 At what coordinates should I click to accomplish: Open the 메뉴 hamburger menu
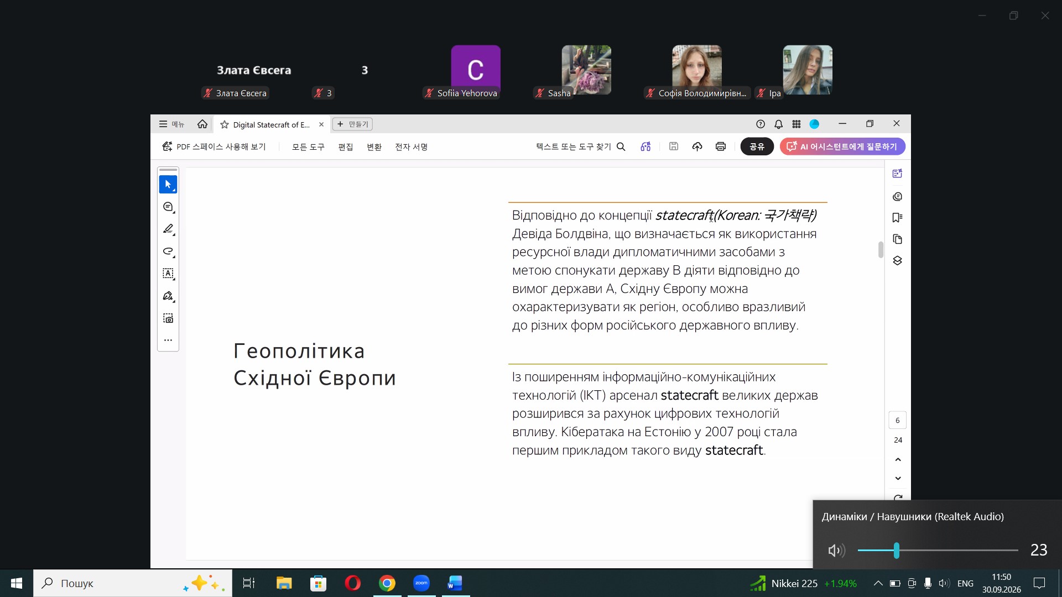coord(171,124)
